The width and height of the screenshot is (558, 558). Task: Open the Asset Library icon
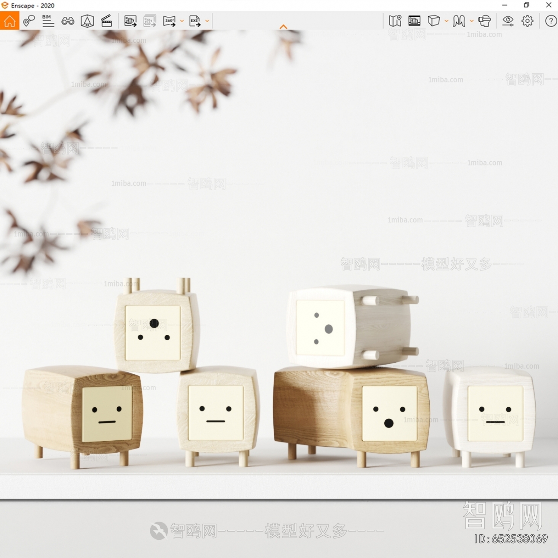[414, 21]
